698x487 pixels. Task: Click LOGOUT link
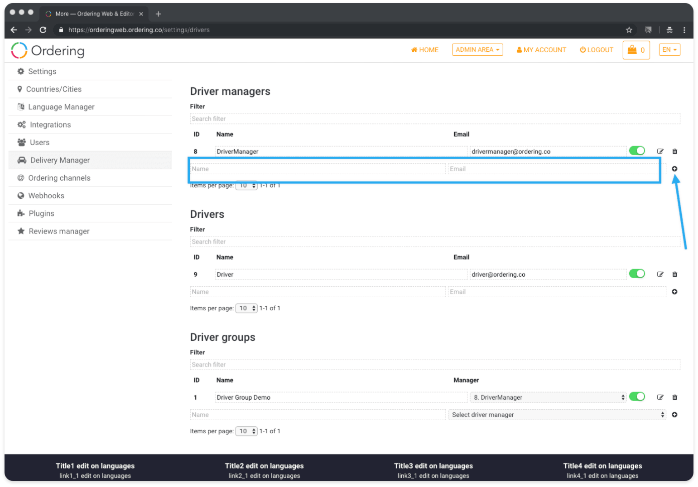tap(597, 50)
